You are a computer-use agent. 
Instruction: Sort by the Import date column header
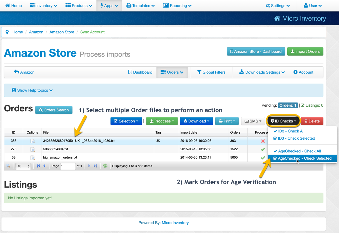click(x=204, y=132)
